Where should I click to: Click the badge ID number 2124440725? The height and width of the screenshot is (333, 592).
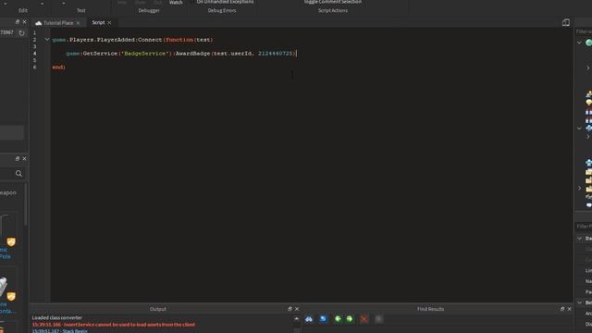[276, 54]
